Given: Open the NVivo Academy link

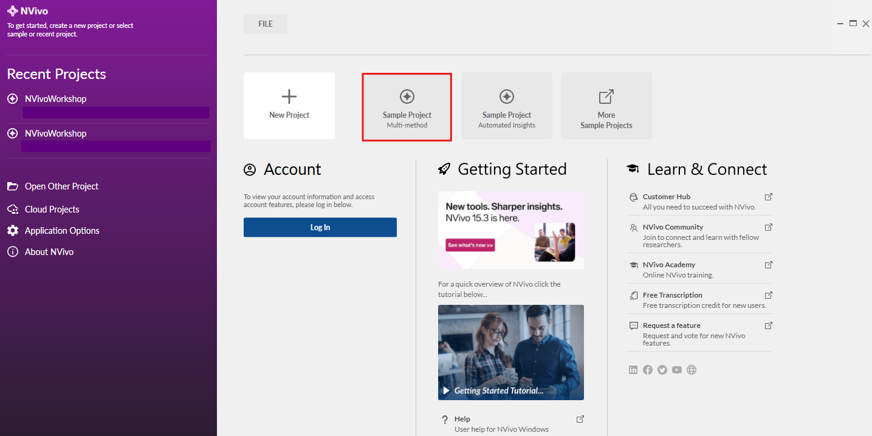Looking at the screenshot, I should tap(669, 265).
